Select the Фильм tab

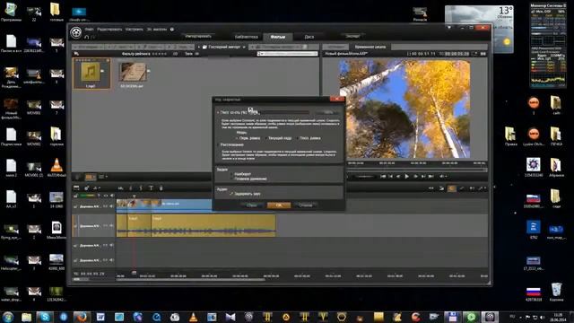click(278, 37)
